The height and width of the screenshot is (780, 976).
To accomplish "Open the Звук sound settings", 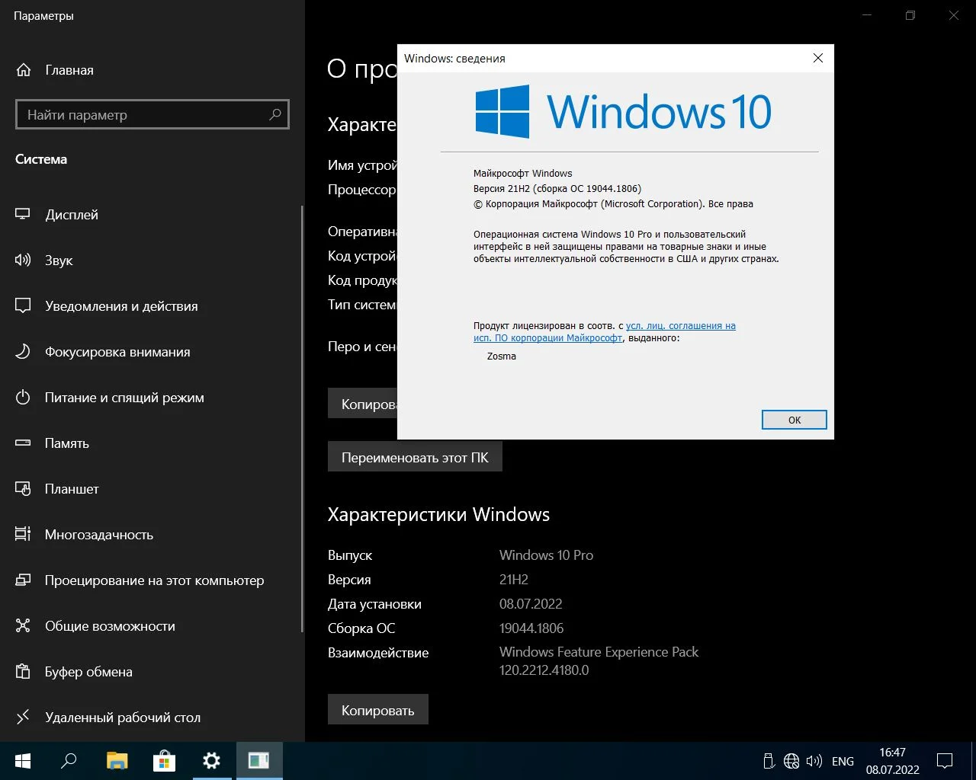I will [59, 261].
